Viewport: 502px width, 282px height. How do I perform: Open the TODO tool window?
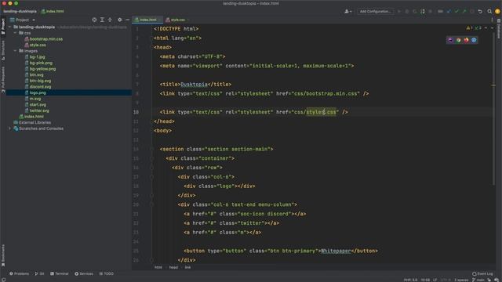pos(107,273)
